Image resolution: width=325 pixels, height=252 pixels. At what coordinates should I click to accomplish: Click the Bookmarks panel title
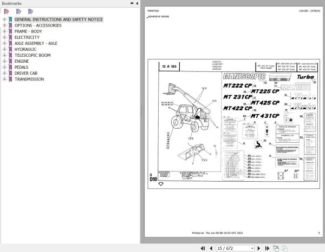pos(11,3)
